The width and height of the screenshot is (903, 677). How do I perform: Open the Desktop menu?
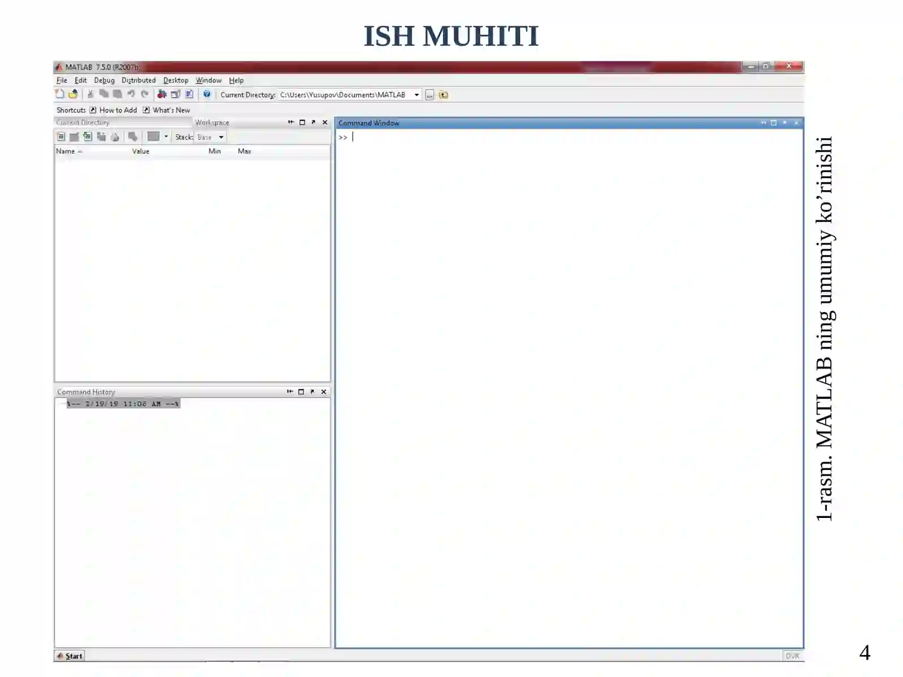coord(176,80)
